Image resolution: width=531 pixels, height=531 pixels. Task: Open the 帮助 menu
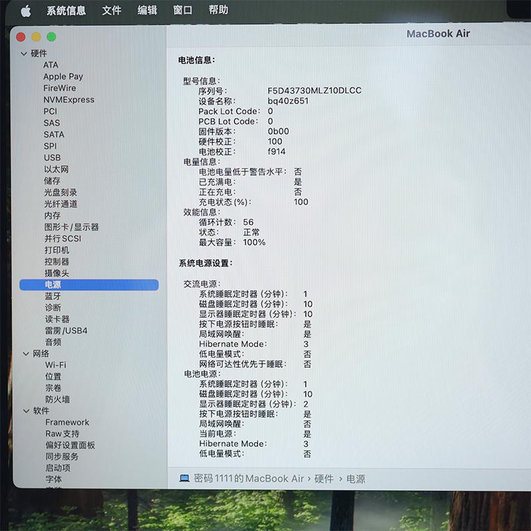(x=218, y=10)
